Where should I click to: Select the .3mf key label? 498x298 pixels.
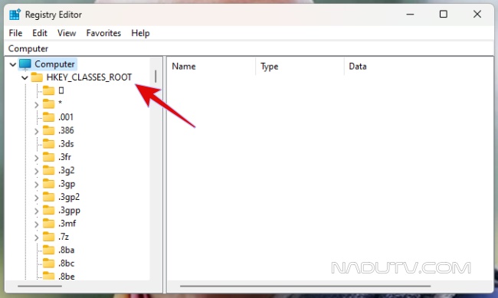click(67, 224)
